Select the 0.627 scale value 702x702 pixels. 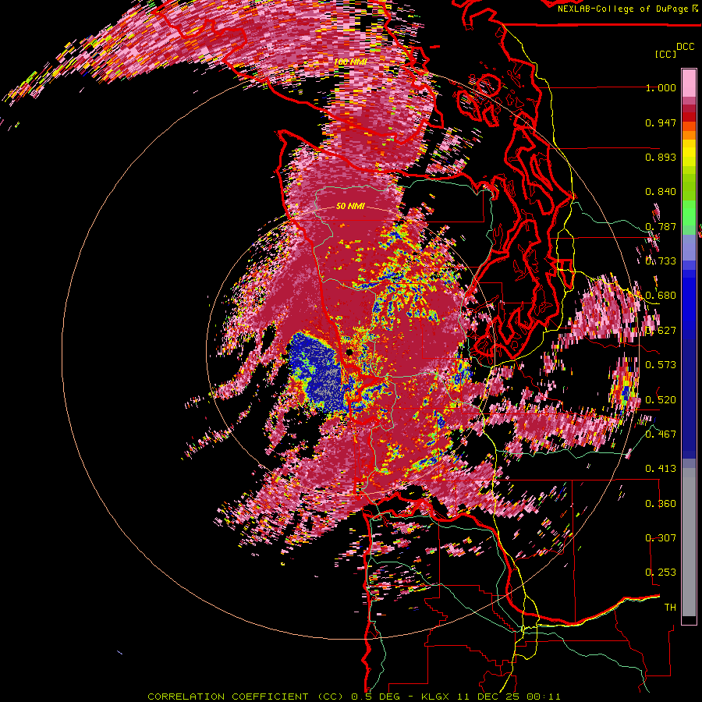[x=661, y=331]
